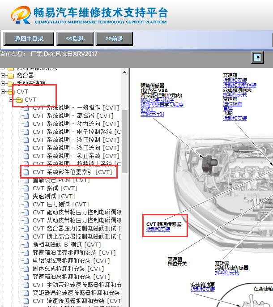Open 拆卸和安装 link under 变矩器涡轮转速传感器
Screen dimensions: 273x307
pos(227,273)
